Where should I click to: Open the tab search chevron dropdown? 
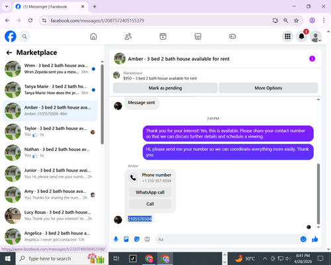pos(7,7)
